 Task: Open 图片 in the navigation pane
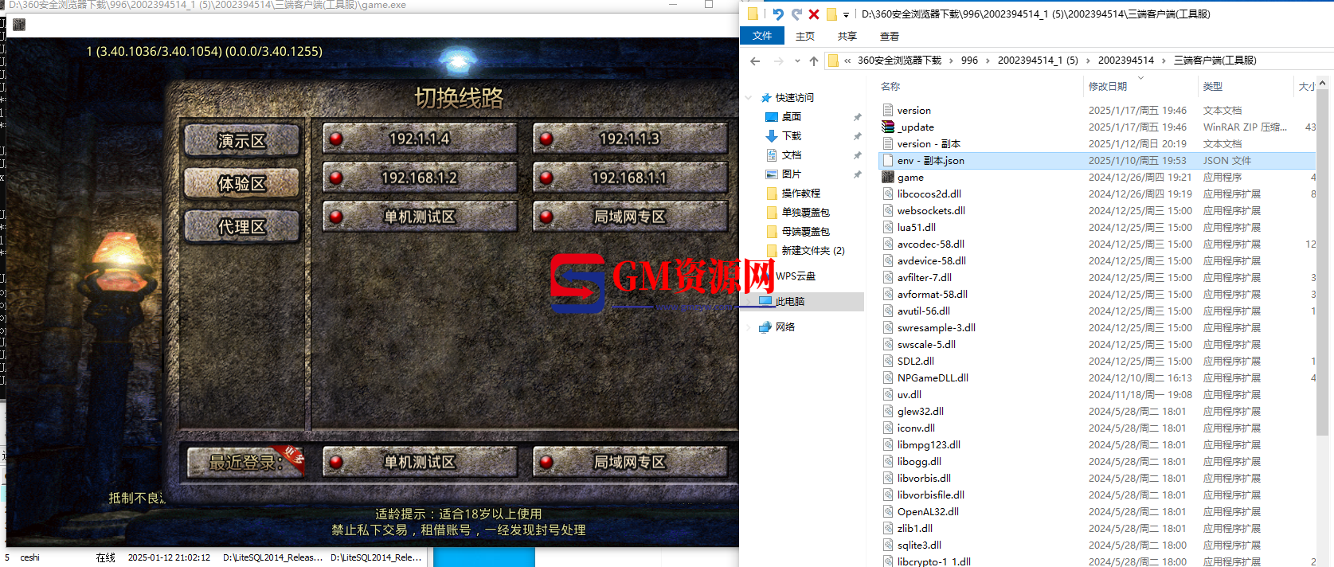[791, 174]
